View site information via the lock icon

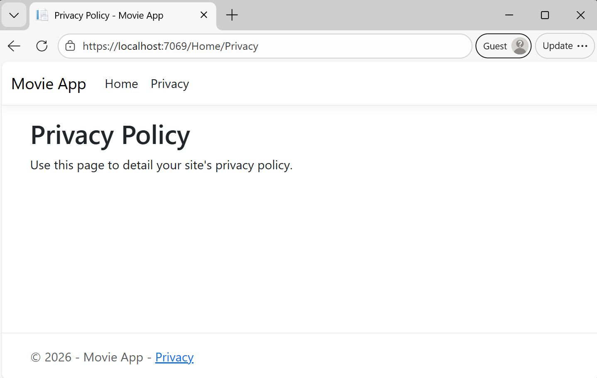[70, 46]
